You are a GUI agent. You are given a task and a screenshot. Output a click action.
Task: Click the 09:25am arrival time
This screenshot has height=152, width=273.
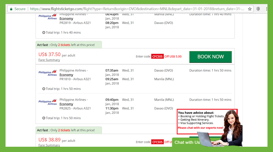click(x=112, y=79)
